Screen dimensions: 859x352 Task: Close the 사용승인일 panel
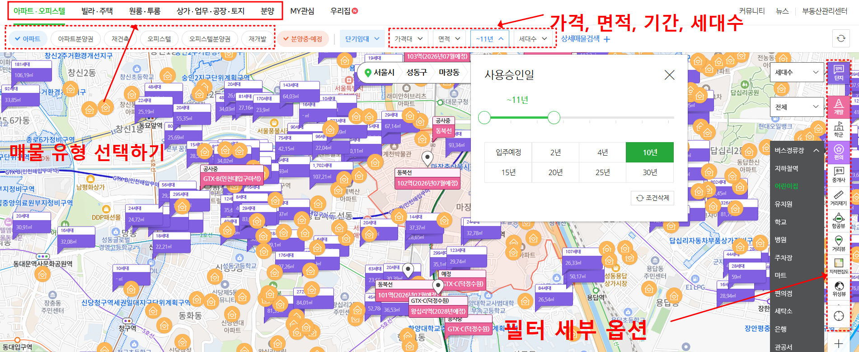(669, 75)
